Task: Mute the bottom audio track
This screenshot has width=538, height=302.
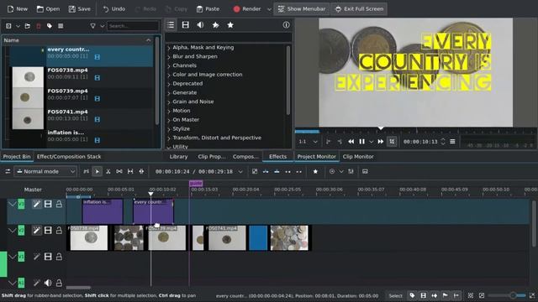Action: click(48, 283)
